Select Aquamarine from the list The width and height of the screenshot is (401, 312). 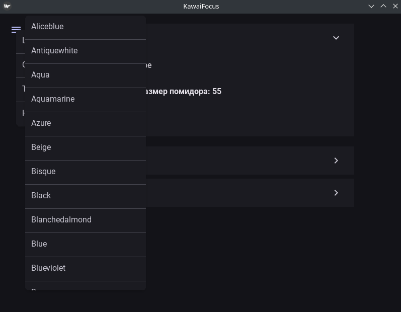[53, 99]
